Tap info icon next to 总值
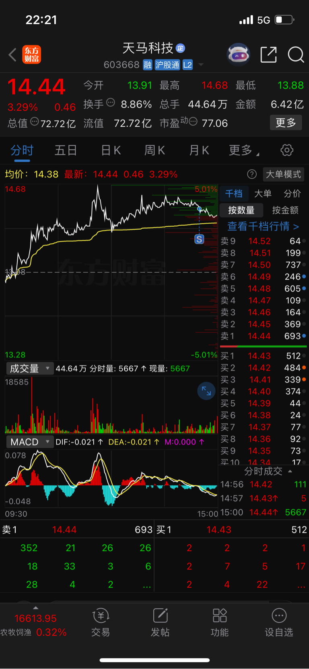309x669 pixels. tap(35, 121)
